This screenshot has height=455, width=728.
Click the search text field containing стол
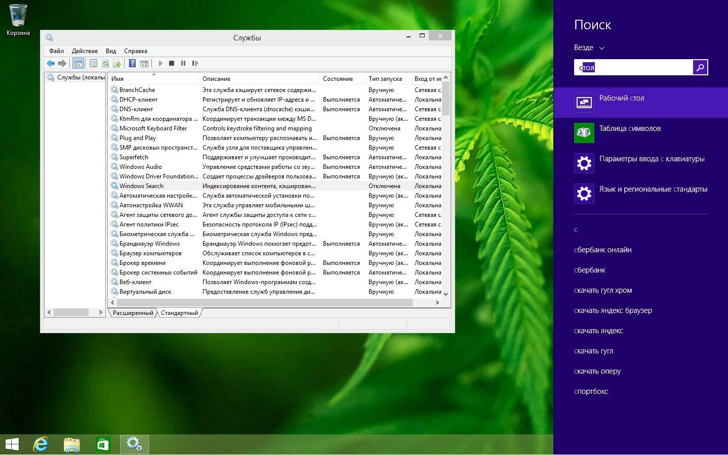point(633,67)
